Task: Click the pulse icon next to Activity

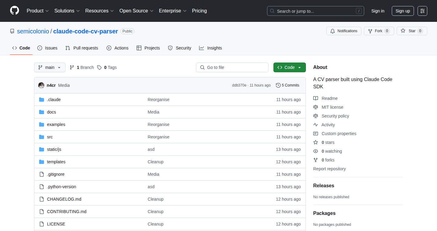Action: [316, 125]
